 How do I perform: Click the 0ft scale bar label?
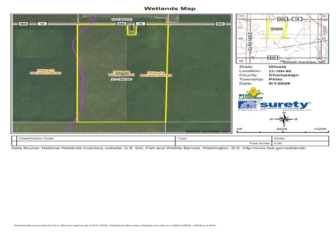coord(239,129)
